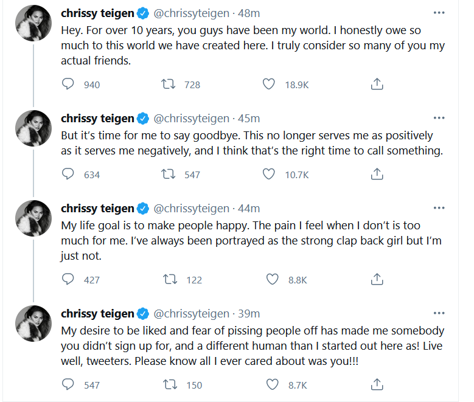474x402 pixels.
Task: Retweet the tweet with 547 retweets
Action: coord(169,175)
